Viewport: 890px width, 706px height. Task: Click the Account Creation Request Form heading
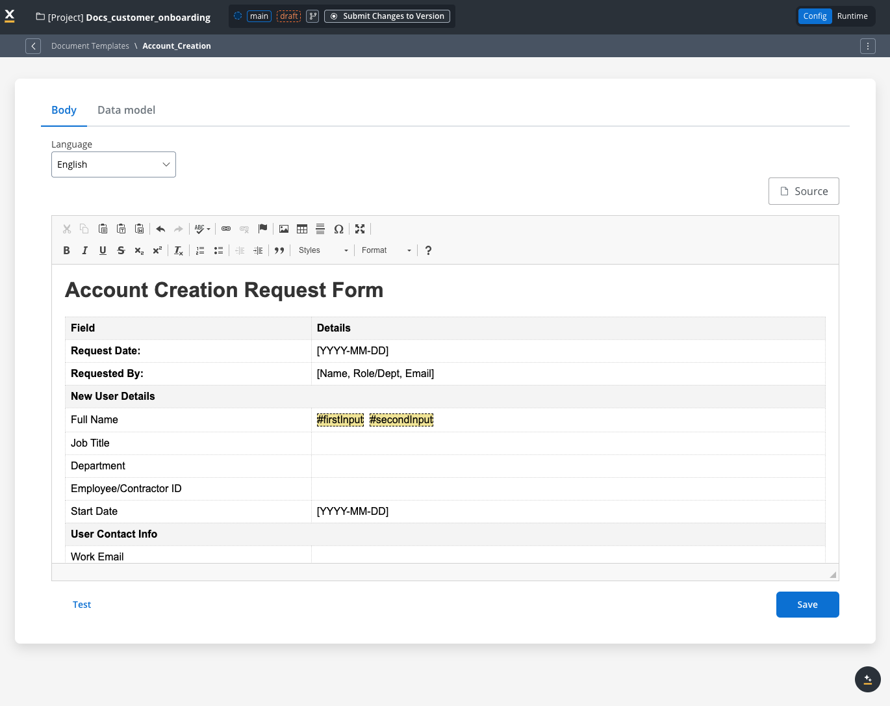224,290
